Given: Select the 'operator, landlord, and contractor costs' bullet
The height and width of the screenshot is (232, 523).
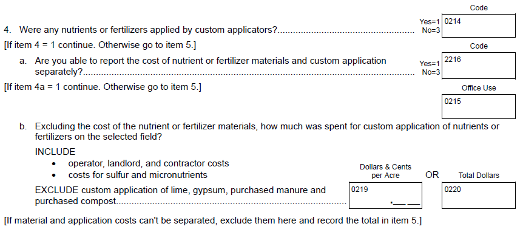Looking at the screenshot, I should (149, 163).
